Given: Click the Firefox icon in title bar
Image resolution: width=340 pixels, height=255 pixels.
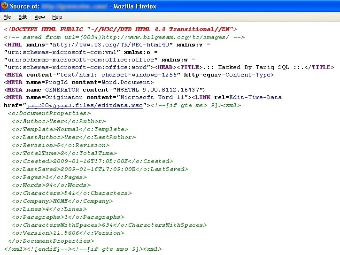Looking at the screenshot, I should (4, 6).
